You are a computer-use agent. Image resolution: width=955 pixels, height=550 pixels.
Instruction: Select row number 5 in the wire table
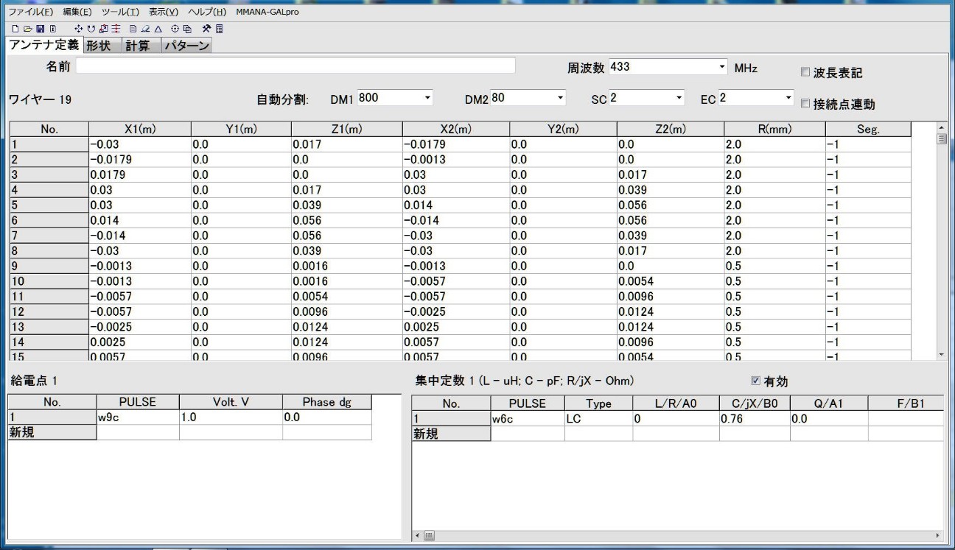tap(49, 205)
